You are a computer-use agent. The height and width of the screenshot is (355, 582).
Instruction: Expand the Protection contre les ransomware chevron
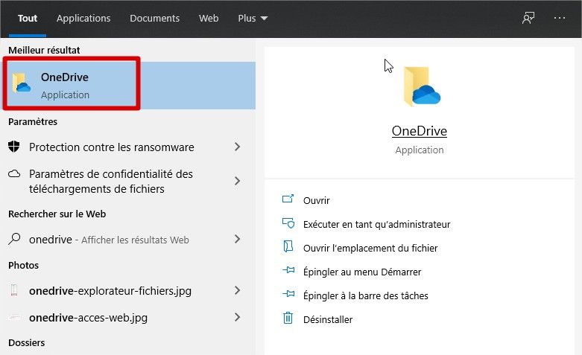click(238, 147)
